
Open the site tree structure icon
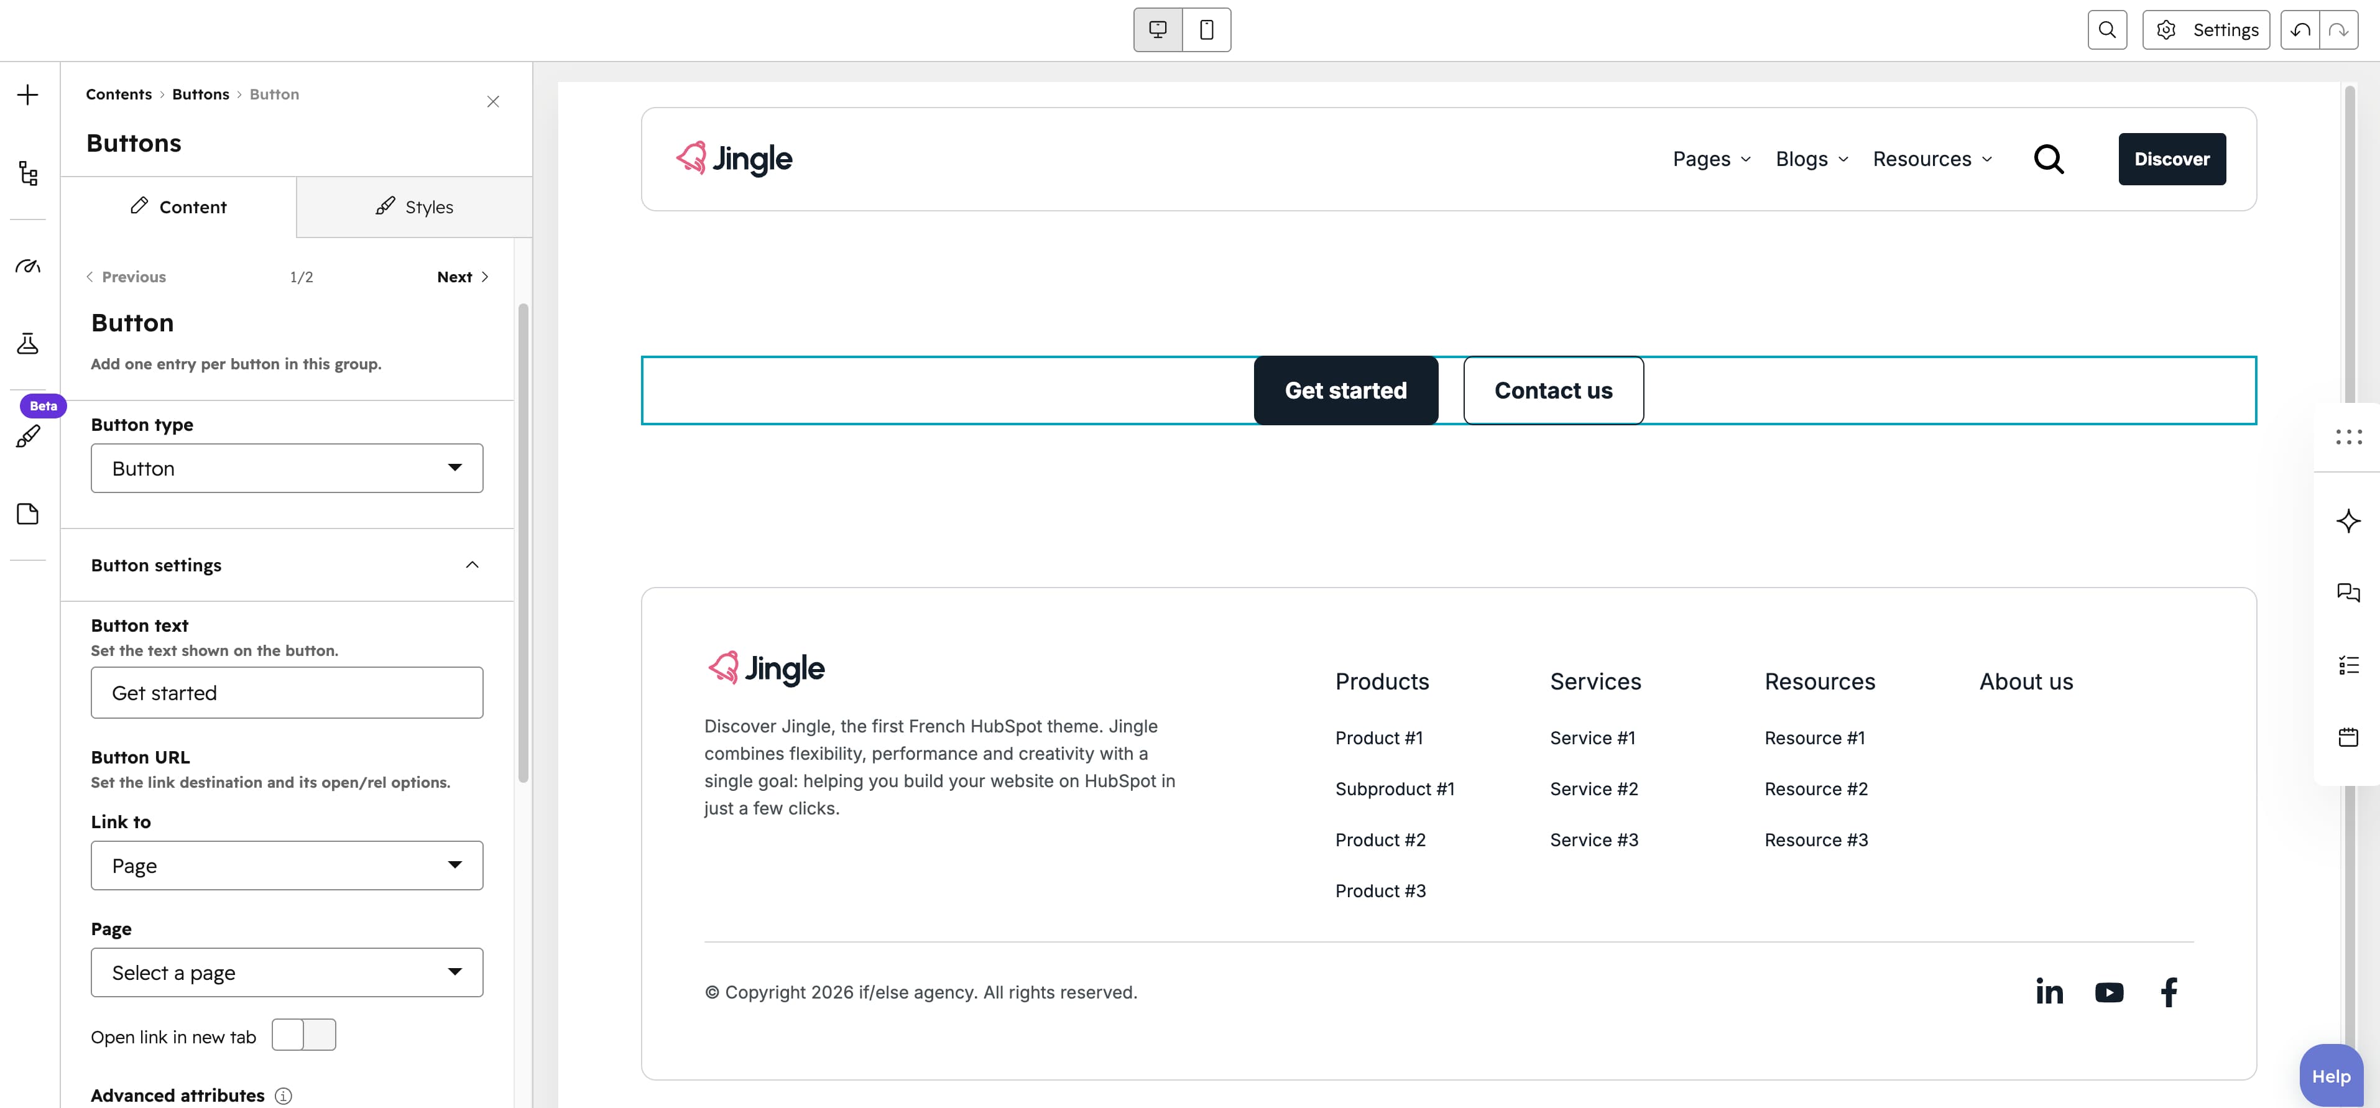(28, 173)
